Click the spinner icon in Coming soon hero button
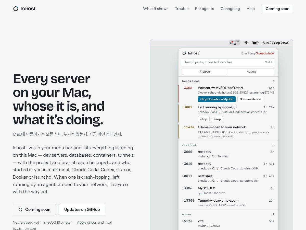This screenshot has width=306, height=230. [20, 210]
